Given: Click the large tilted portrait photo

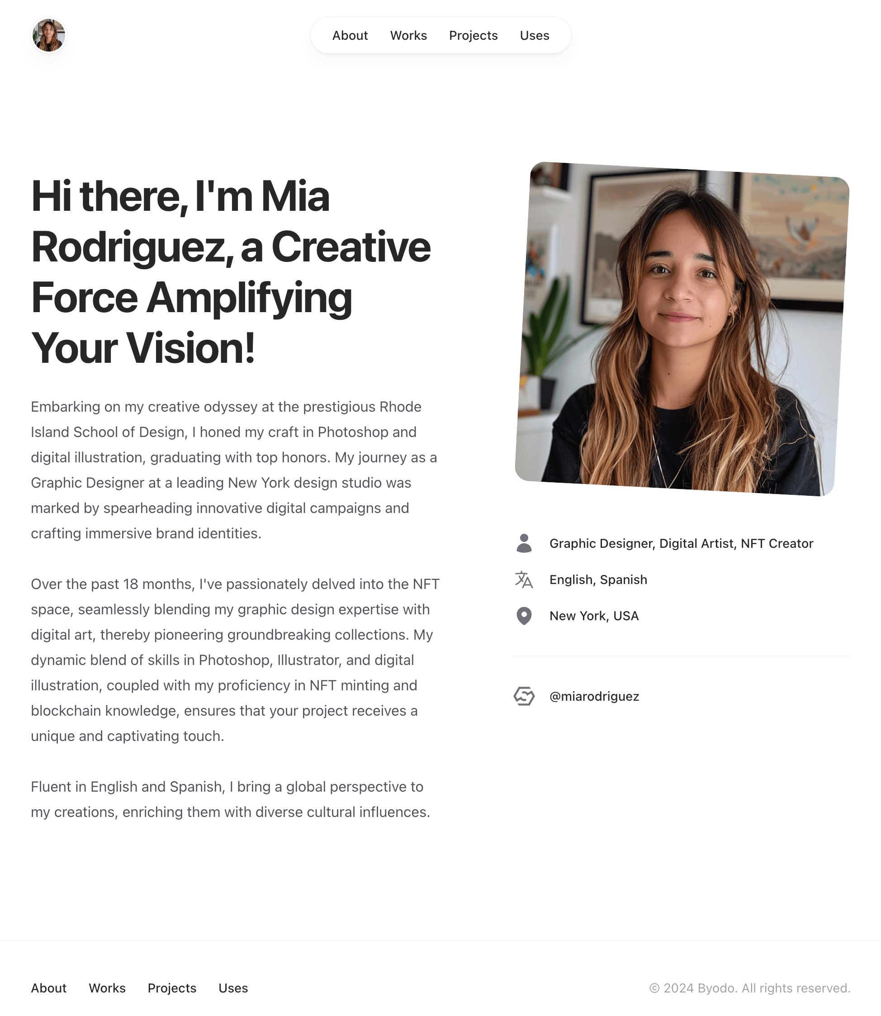Looking at the screenshot, I should click(x=682, y=328).
